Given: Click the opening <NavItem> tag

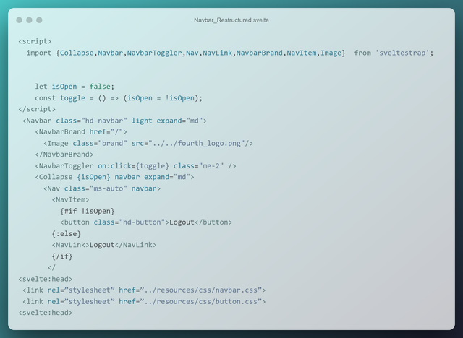Looking at the screenshot, I should 71,200.
